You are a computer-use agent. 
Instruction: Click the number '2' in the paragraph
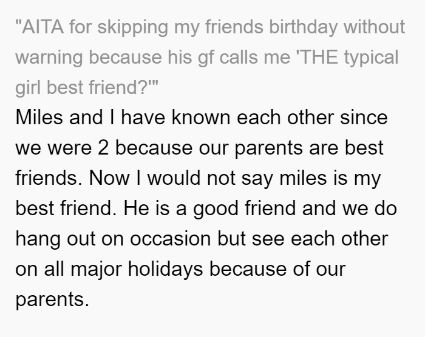coord(103,148)
